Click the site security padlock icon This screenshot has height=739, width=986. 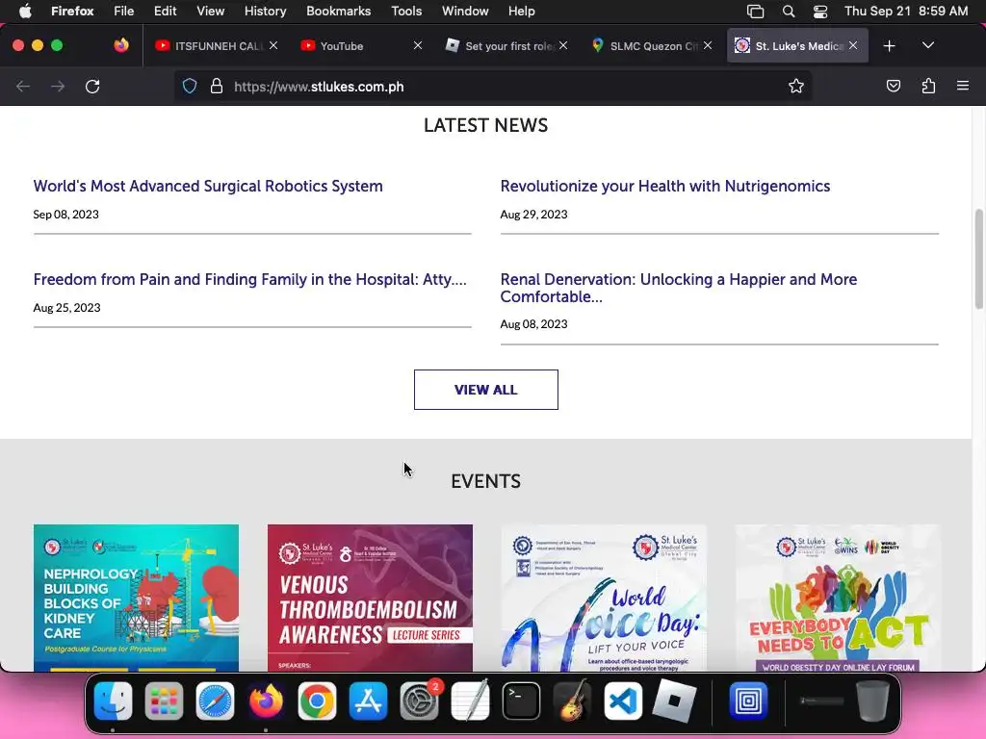[x=217, y=86]
